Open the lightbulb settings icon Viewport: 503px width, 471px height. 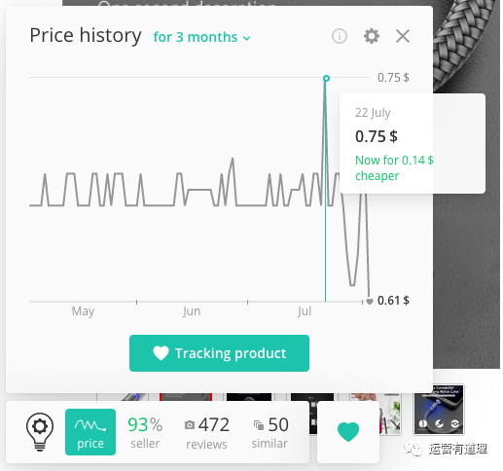tap(40, 432)
